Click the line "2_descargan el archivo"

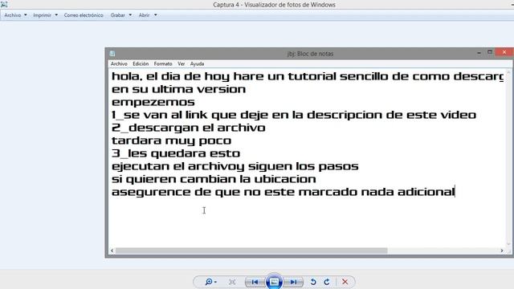pyautogui.click(x=189, y=128)
